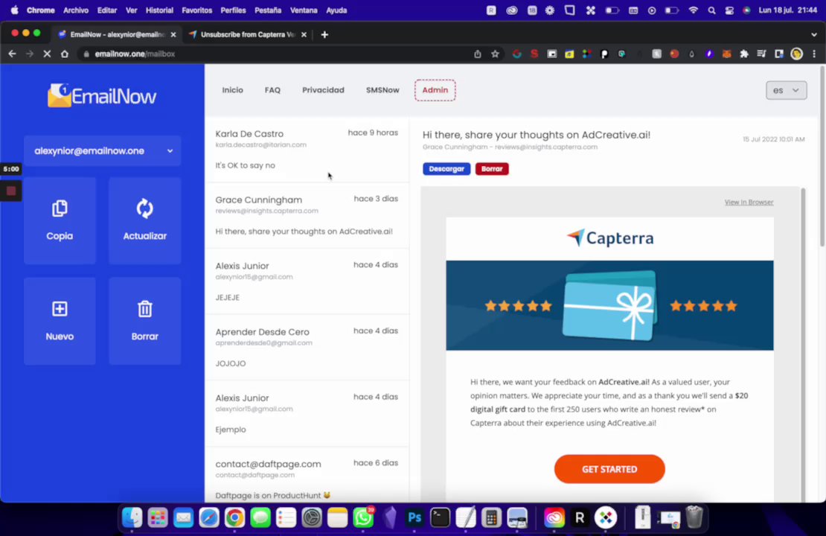Open the Chrome extensions puzzle icon
Screen dimensions: 826x536
(x=744, y=54)
